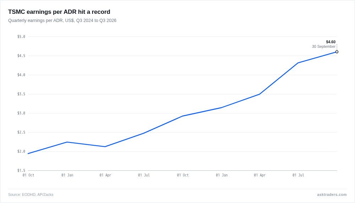Click the $1.5 y-axis label
Image resolution: width=355 pixels, height=203 pixels.
pyautogui.click(x=21, y=171)
